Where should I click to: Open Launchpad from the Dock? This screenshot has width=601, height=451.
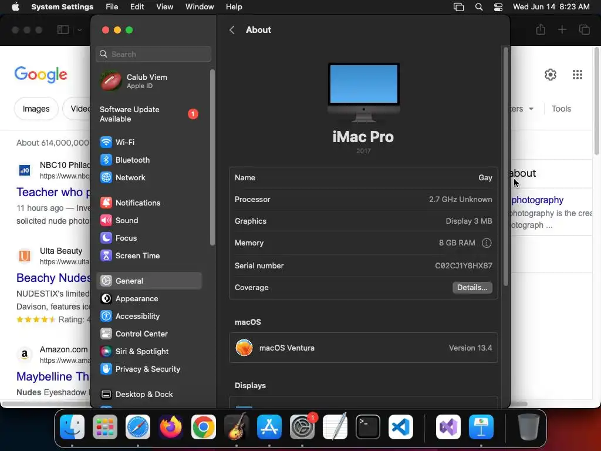coord(105,427)
